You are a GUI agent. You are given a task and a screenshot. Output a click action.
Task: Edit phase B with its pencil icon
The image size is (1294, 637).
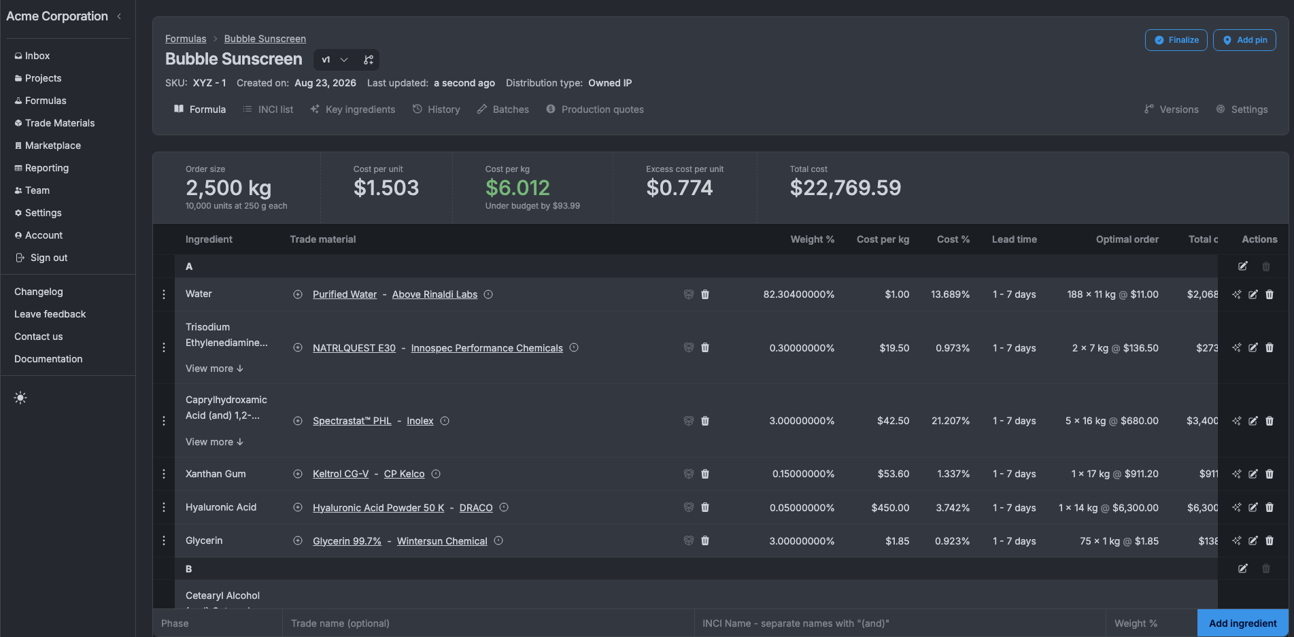click(1243, 568)
